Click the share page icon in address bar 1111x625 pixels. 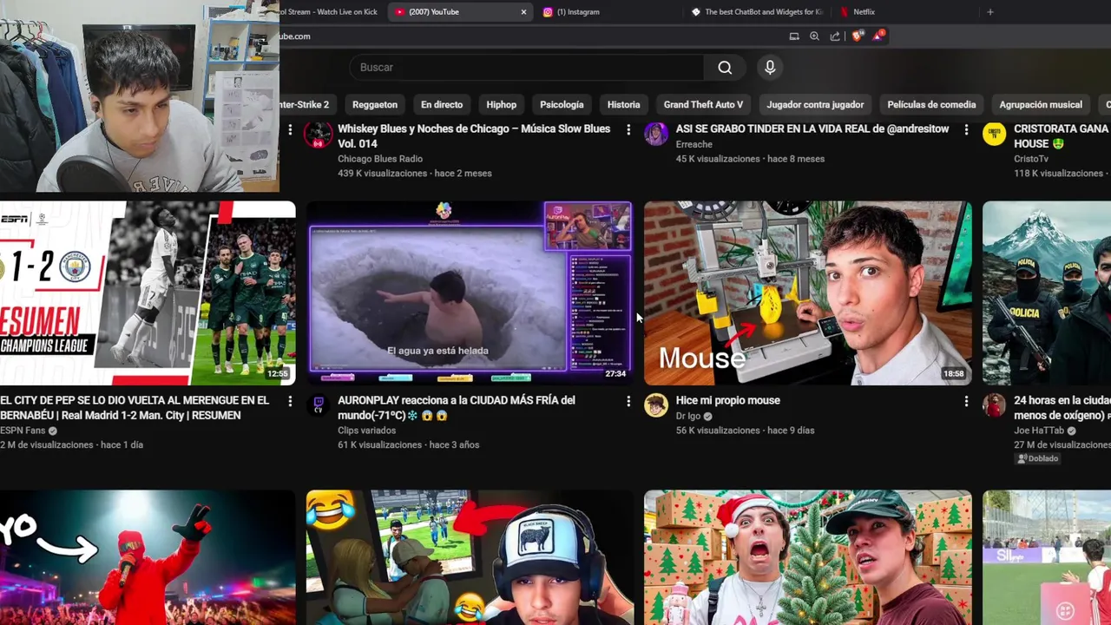pos(835,36)
